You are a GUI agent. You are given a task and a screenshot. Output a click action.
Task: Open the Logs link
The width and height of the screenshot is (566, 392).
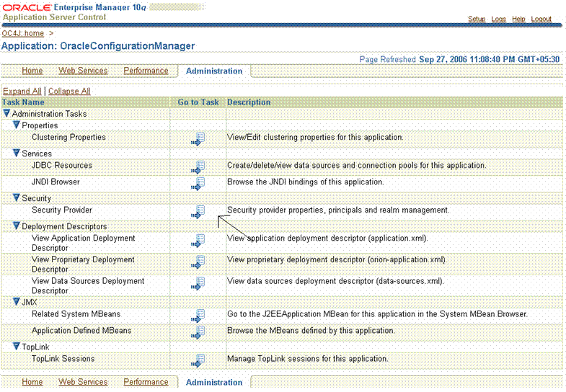pos(498,19)
